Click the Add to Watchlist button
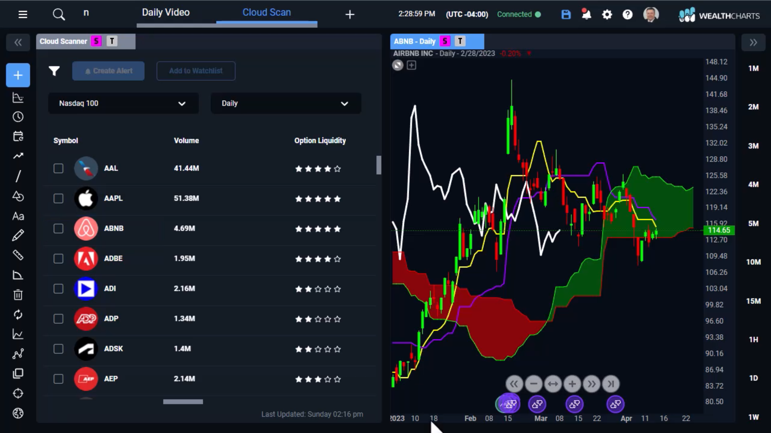The width and height of the screenshot is (771, 433). (196, 71)
